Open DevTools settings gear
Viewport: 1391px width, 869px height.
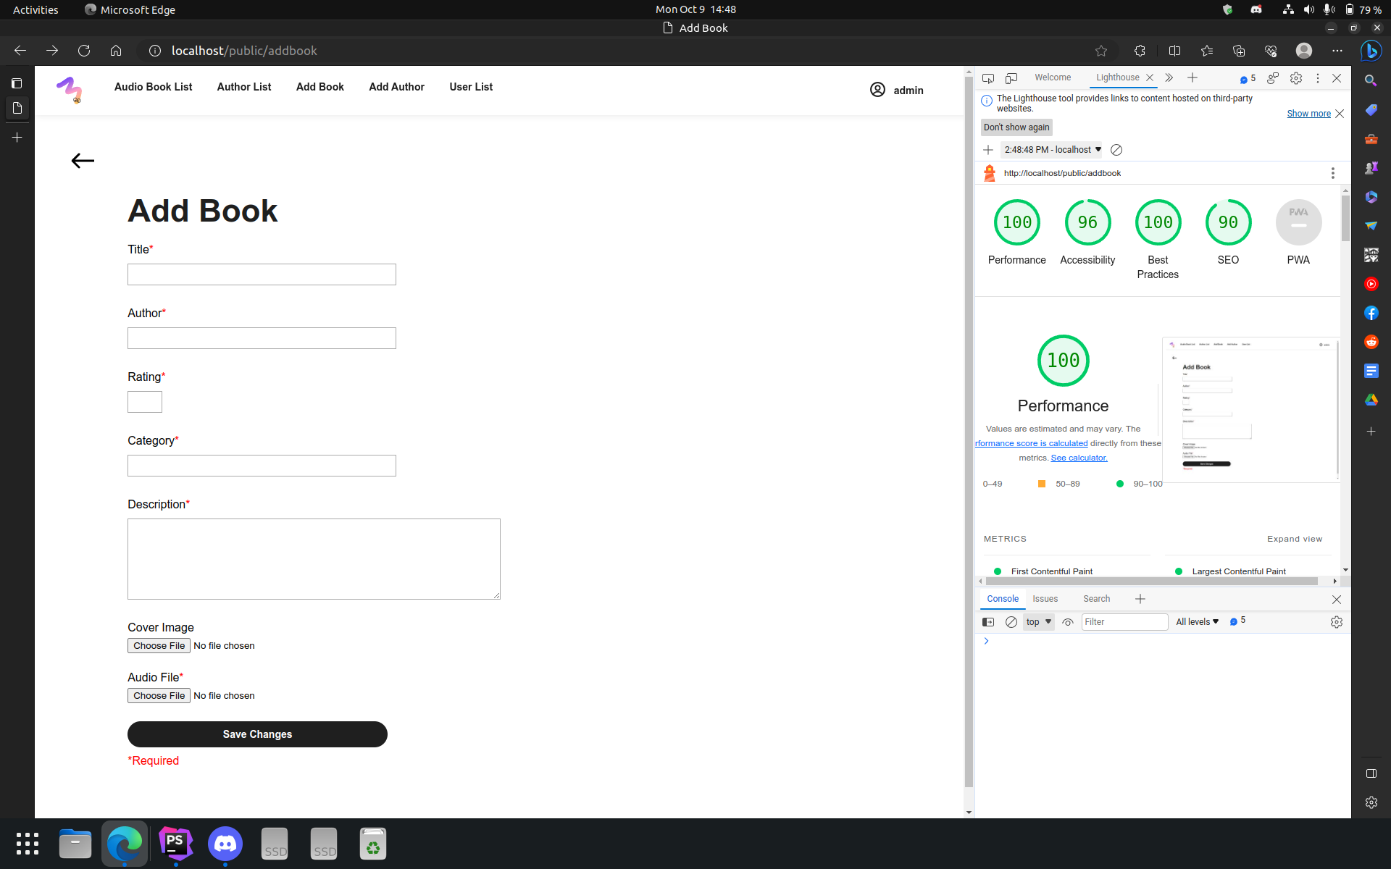(x=1296, y=78)
